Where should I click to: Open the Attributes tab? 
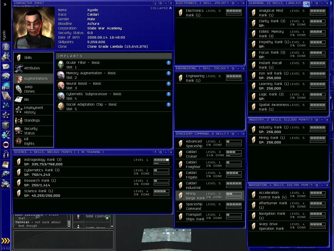(34, 68)
